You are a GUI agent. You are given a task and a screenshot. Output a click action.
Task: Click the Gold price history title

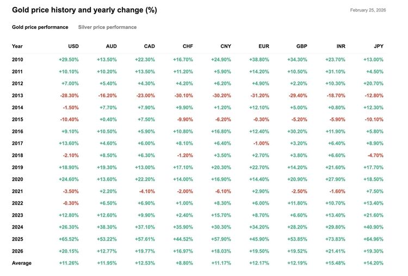pos(84,10)
